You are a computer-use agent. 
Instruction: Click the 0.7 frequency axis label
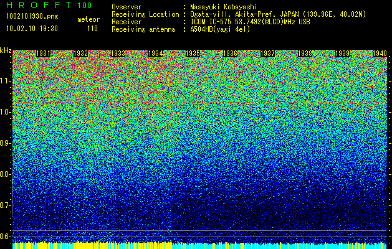(x=5, y=205)
